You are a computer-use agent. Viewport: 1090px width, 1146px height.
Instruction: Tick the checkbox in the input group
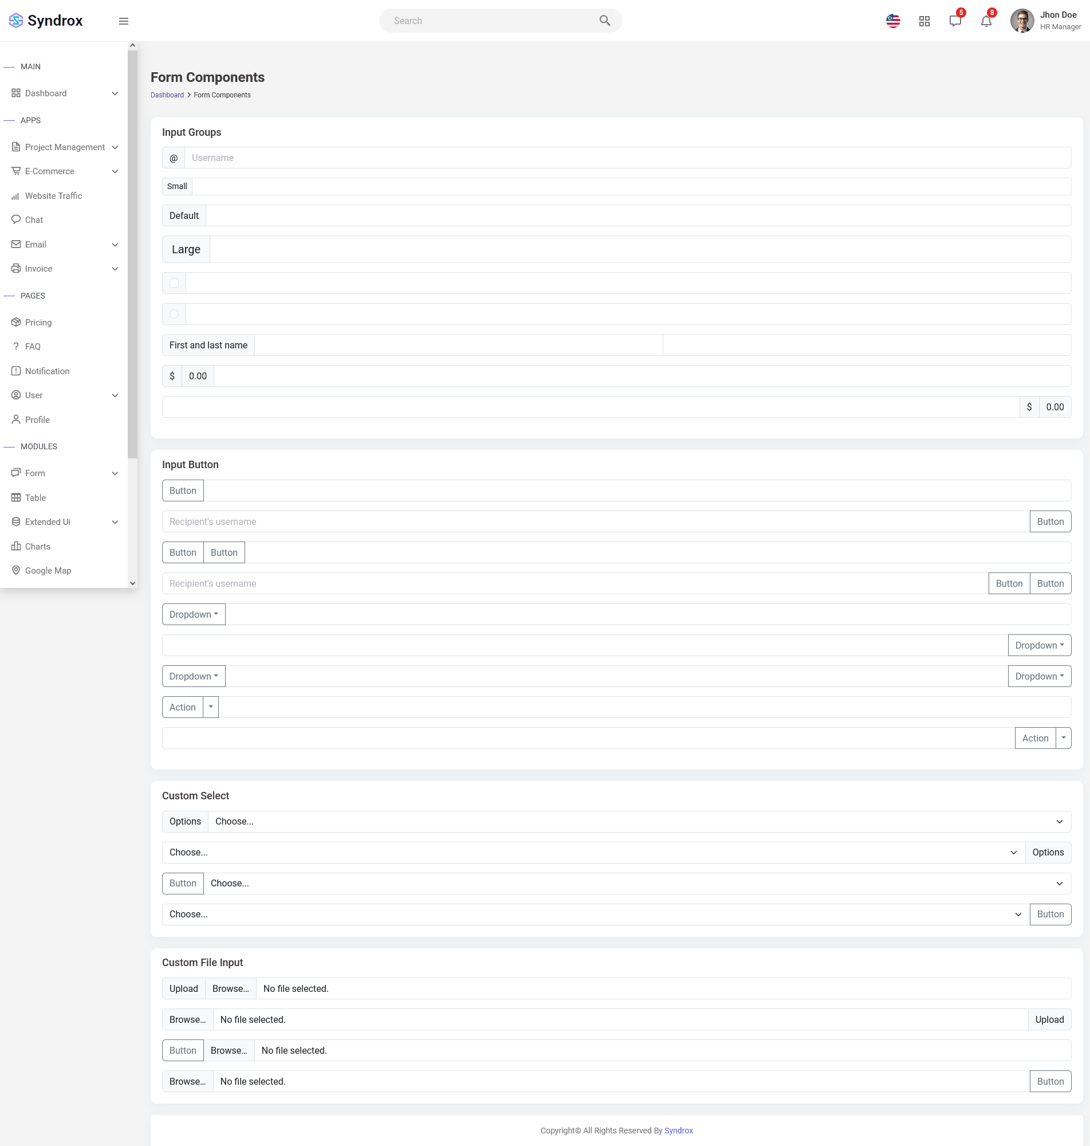click(174, 283)
